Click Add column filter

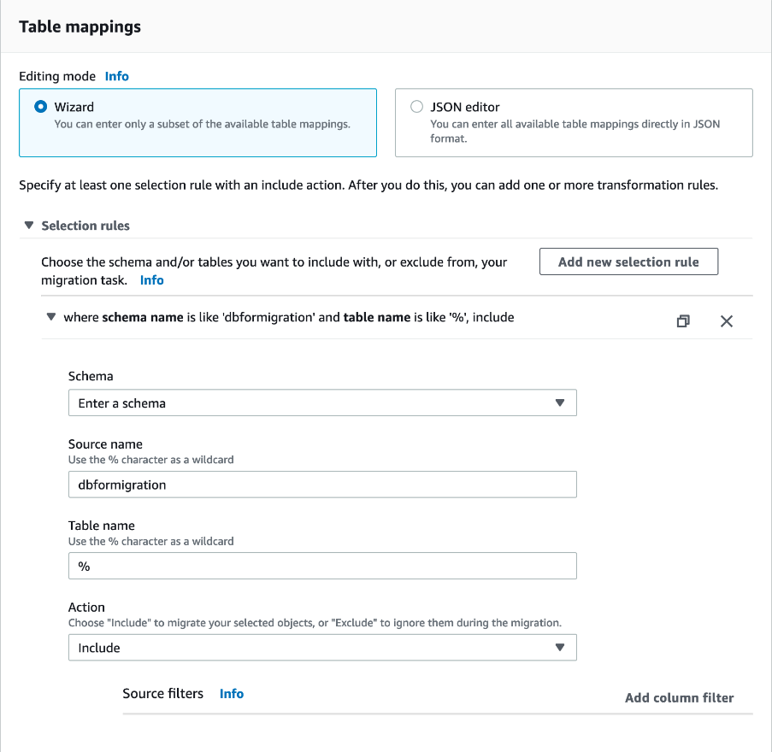point(679,697)
